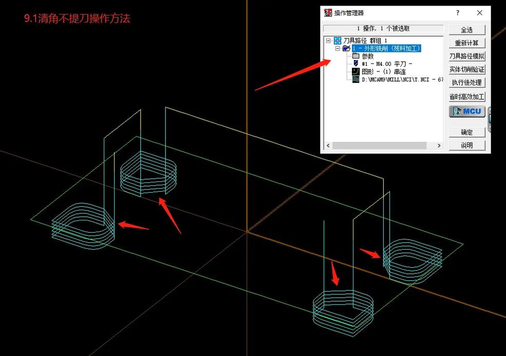
Task: Select tool entry #1 - M4.00 平刀
Action: (387, 64)
